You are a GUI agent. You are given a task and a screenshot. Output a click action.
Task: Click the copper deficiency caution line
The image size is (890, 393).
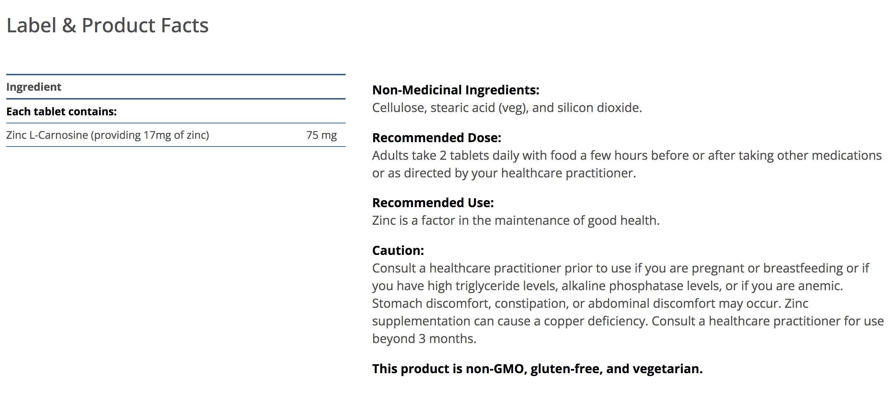click(628, 321)
